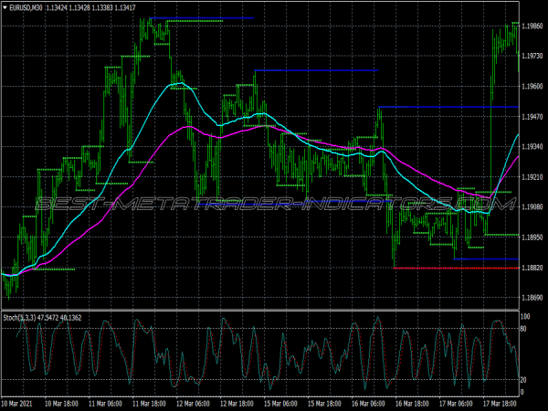Click the 1.19340 price axis label

[532, 147]
